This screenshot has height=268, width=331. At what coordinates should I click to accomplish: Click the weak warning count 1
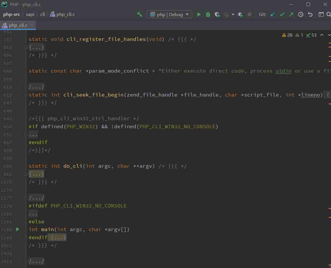click(299, 35)
